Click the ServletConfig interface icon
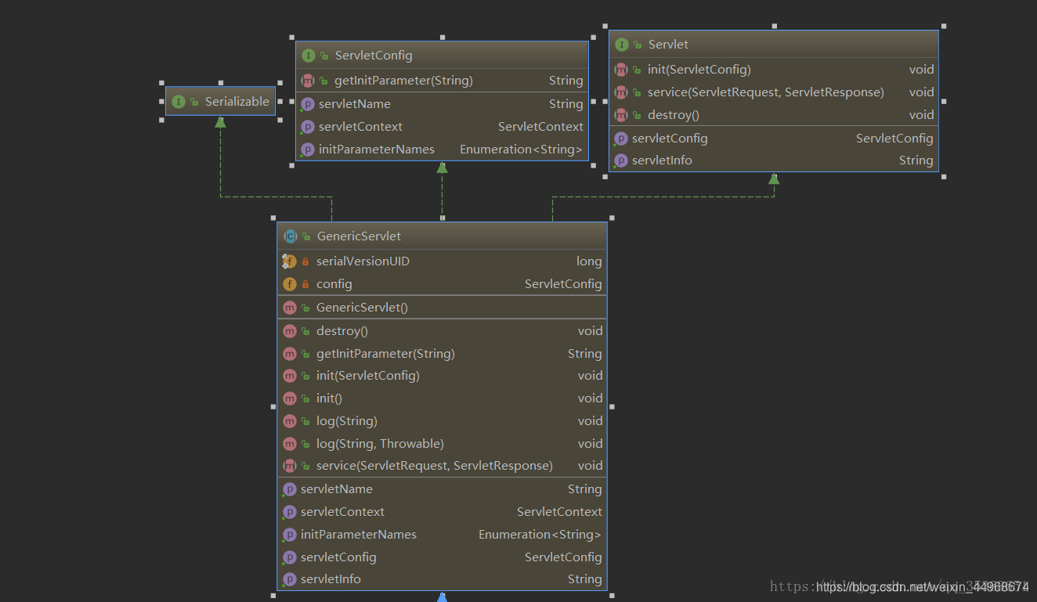Image resolution: width=1037 pixels, height=602 pixels. (309, 56)
